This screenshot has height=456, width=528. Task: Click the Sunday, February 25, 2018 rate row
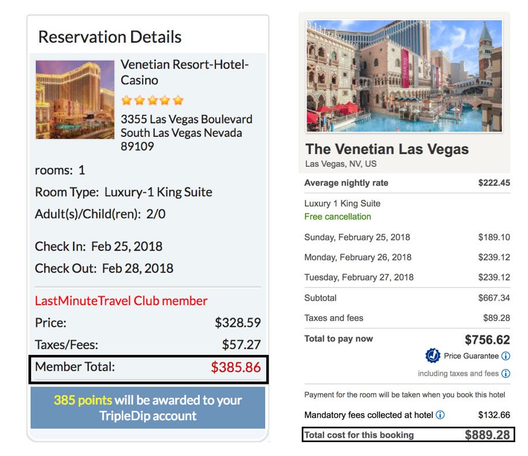point(407,237)
